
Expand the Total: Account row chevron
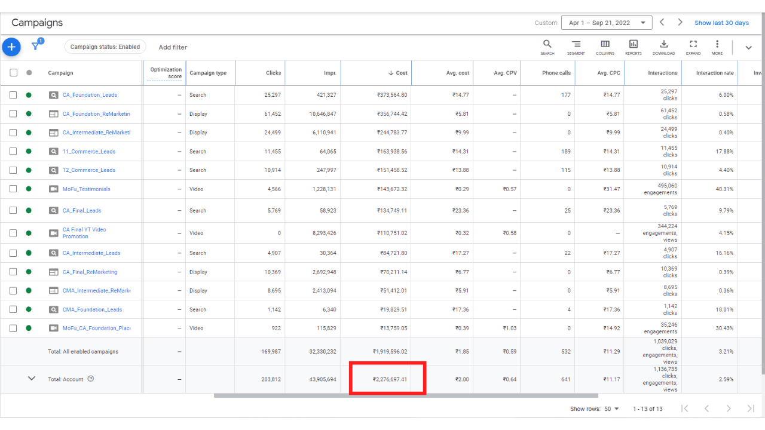[x=32, y=379]
